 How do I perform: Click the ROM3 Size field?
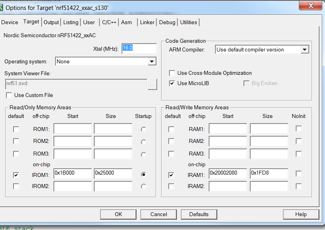point(113,154)
